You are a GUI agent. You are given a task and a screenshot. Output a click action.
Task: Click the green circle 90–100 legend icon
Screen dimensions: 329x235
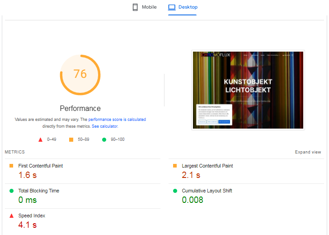pyautogui.click(x=104, y=139)
